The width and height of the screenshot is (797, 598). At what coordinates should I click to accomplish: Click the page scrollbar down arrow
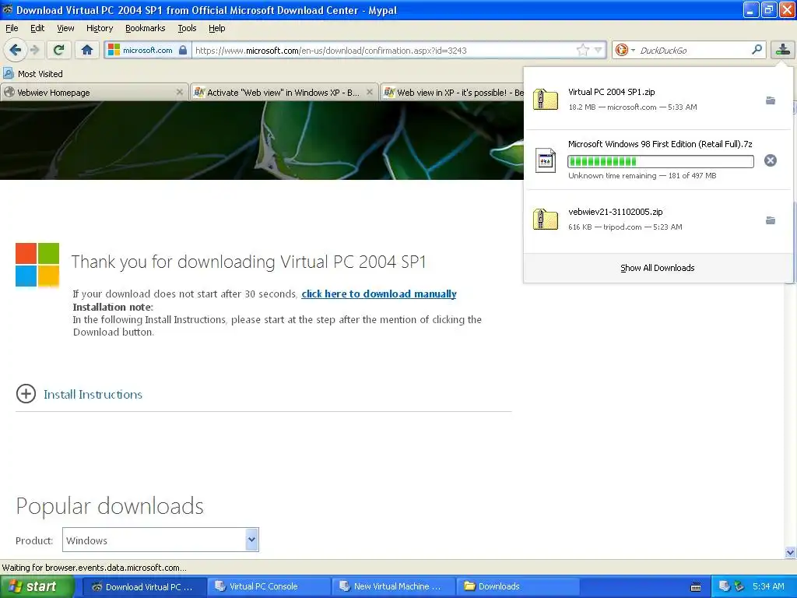tap(790, 552)
